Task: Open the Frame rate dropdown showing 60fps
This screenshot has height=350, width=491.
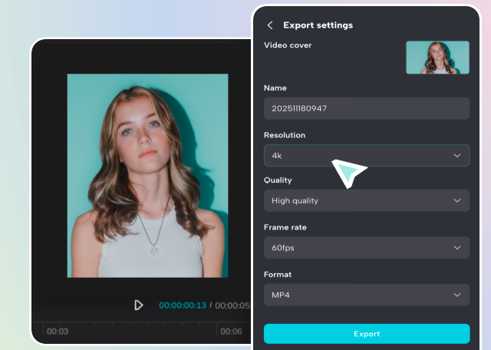Action: [367, 248]
